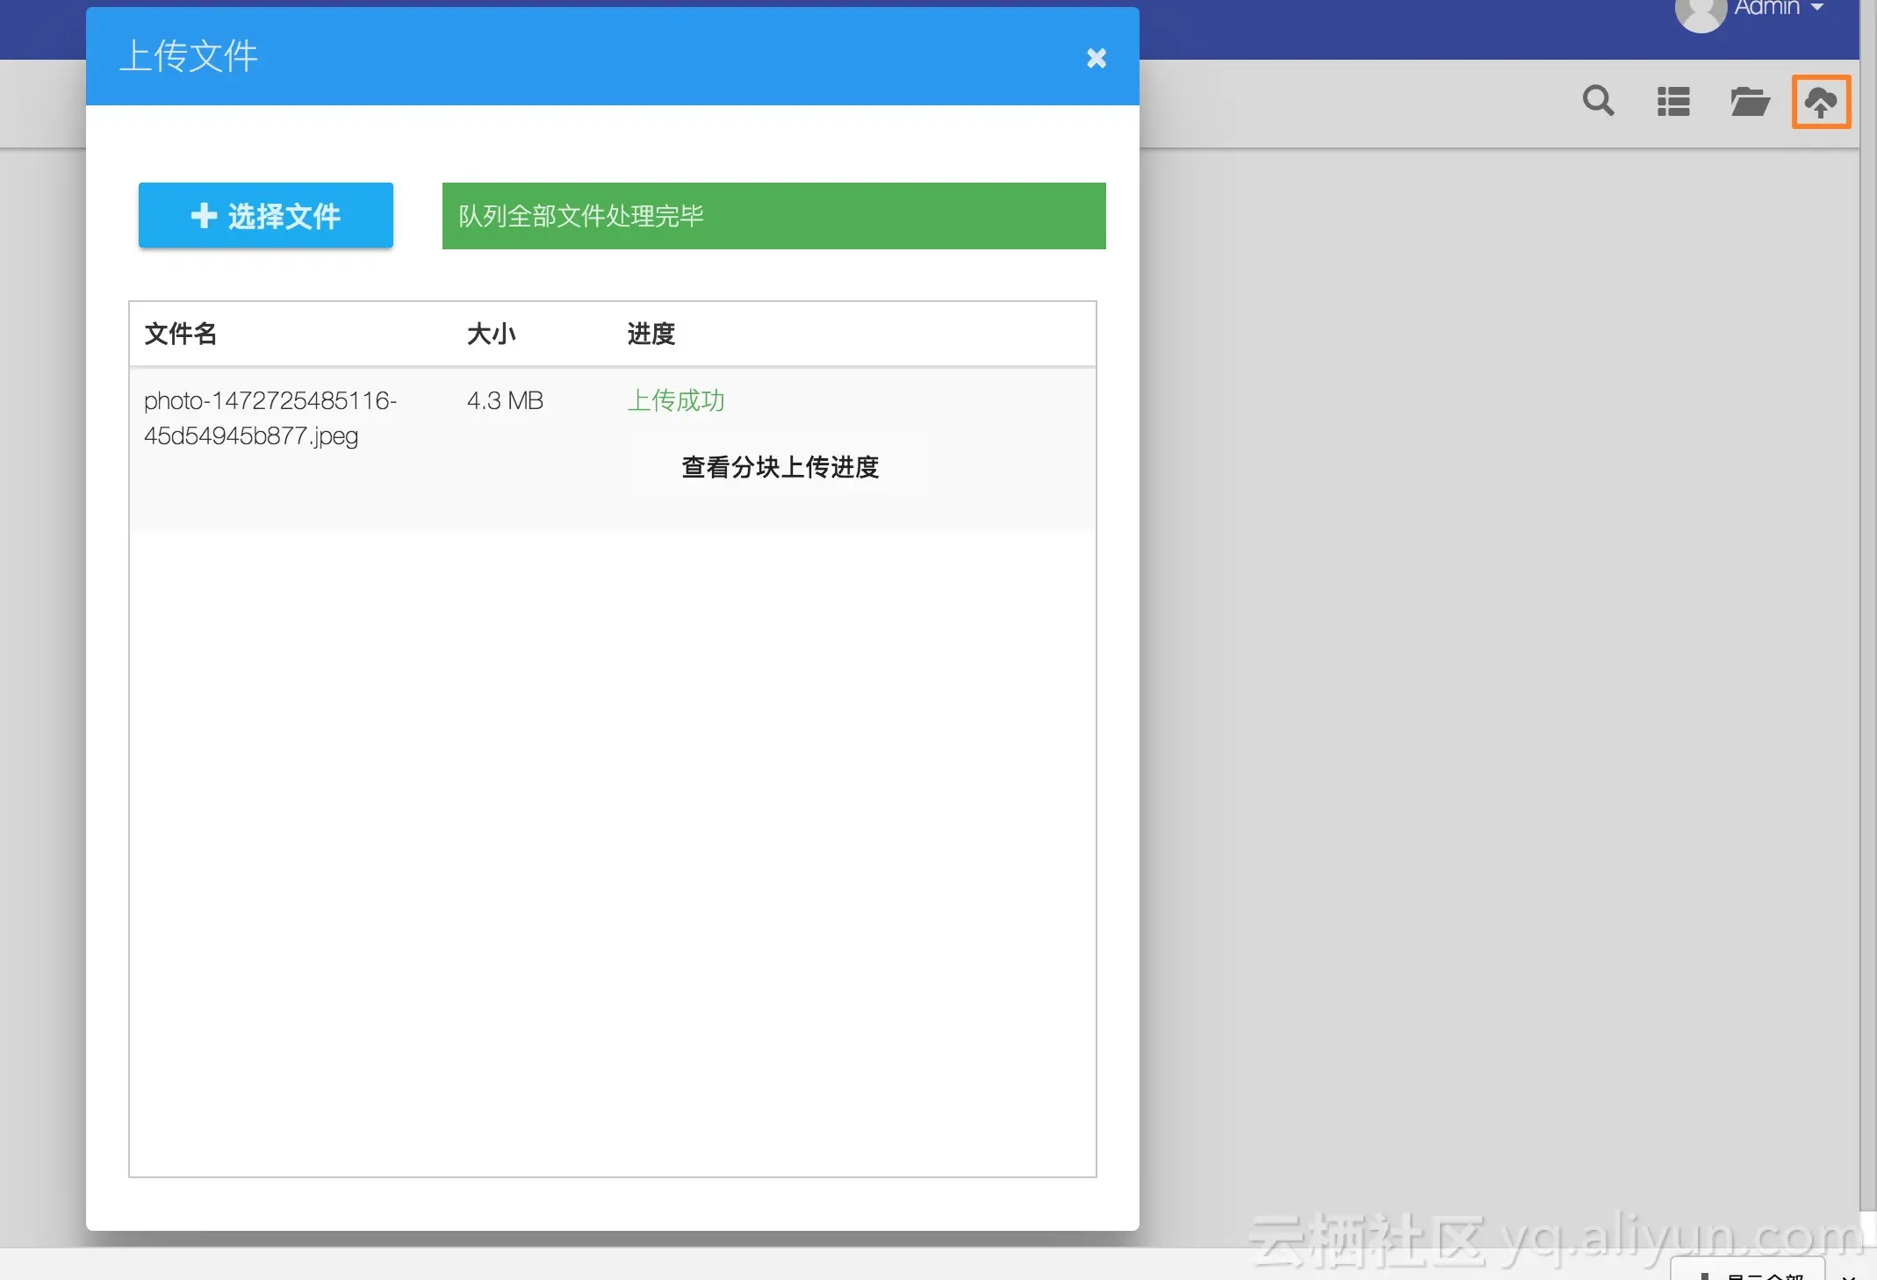This screenshot has height=1280, width=1877.
Task: Click the 大小 column header
Action: click(491, 334)
